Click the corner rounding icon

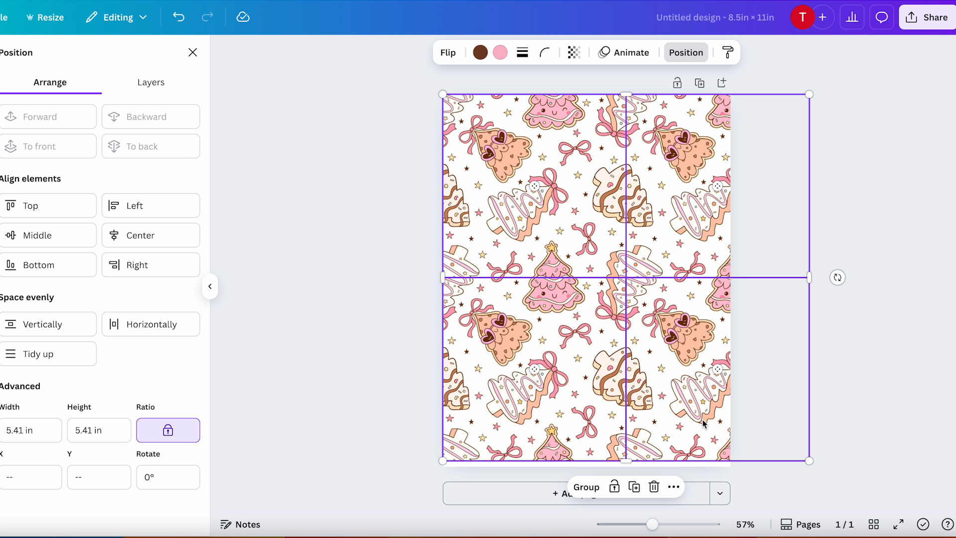coord(544,52)
